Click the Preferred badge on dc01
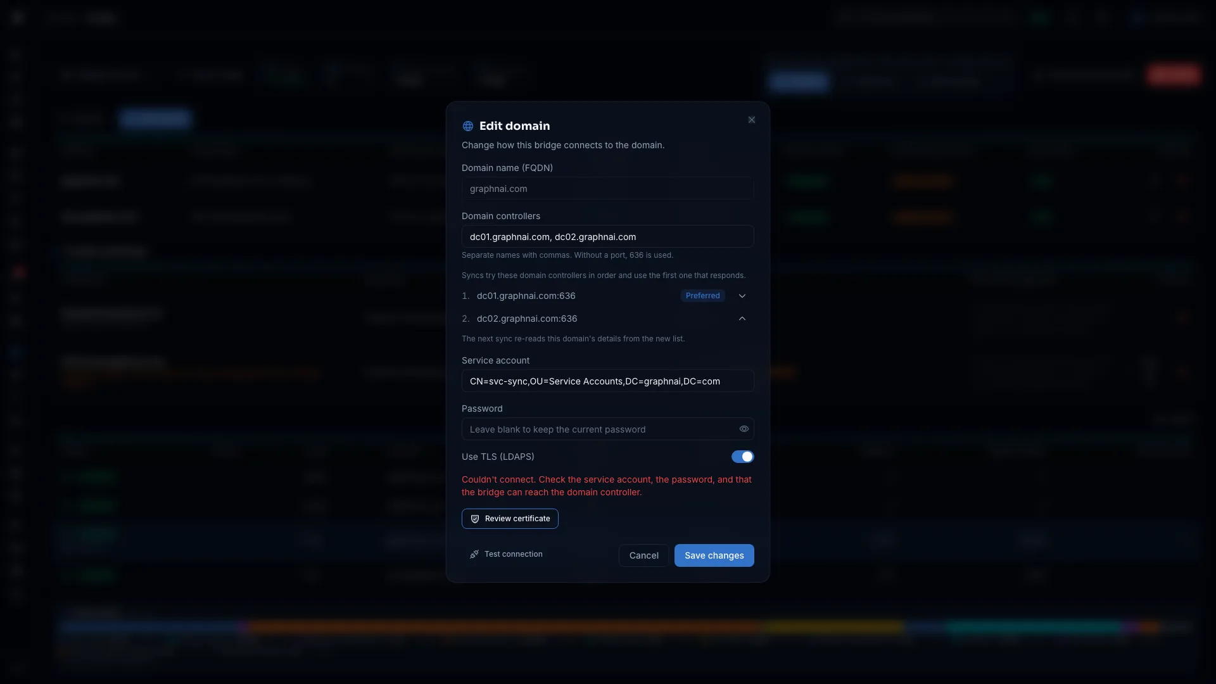The image size is (1216, 684). pos(702,296)
